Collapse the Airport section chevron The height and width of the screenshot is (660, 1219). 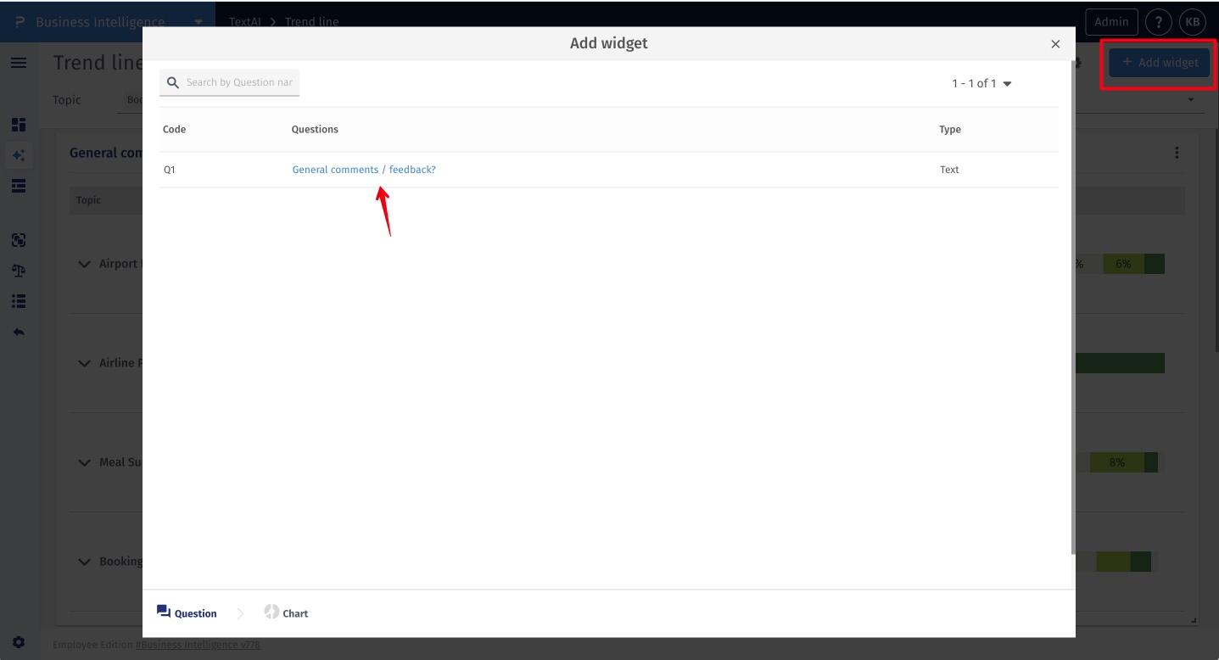click(x=84, y=263)
